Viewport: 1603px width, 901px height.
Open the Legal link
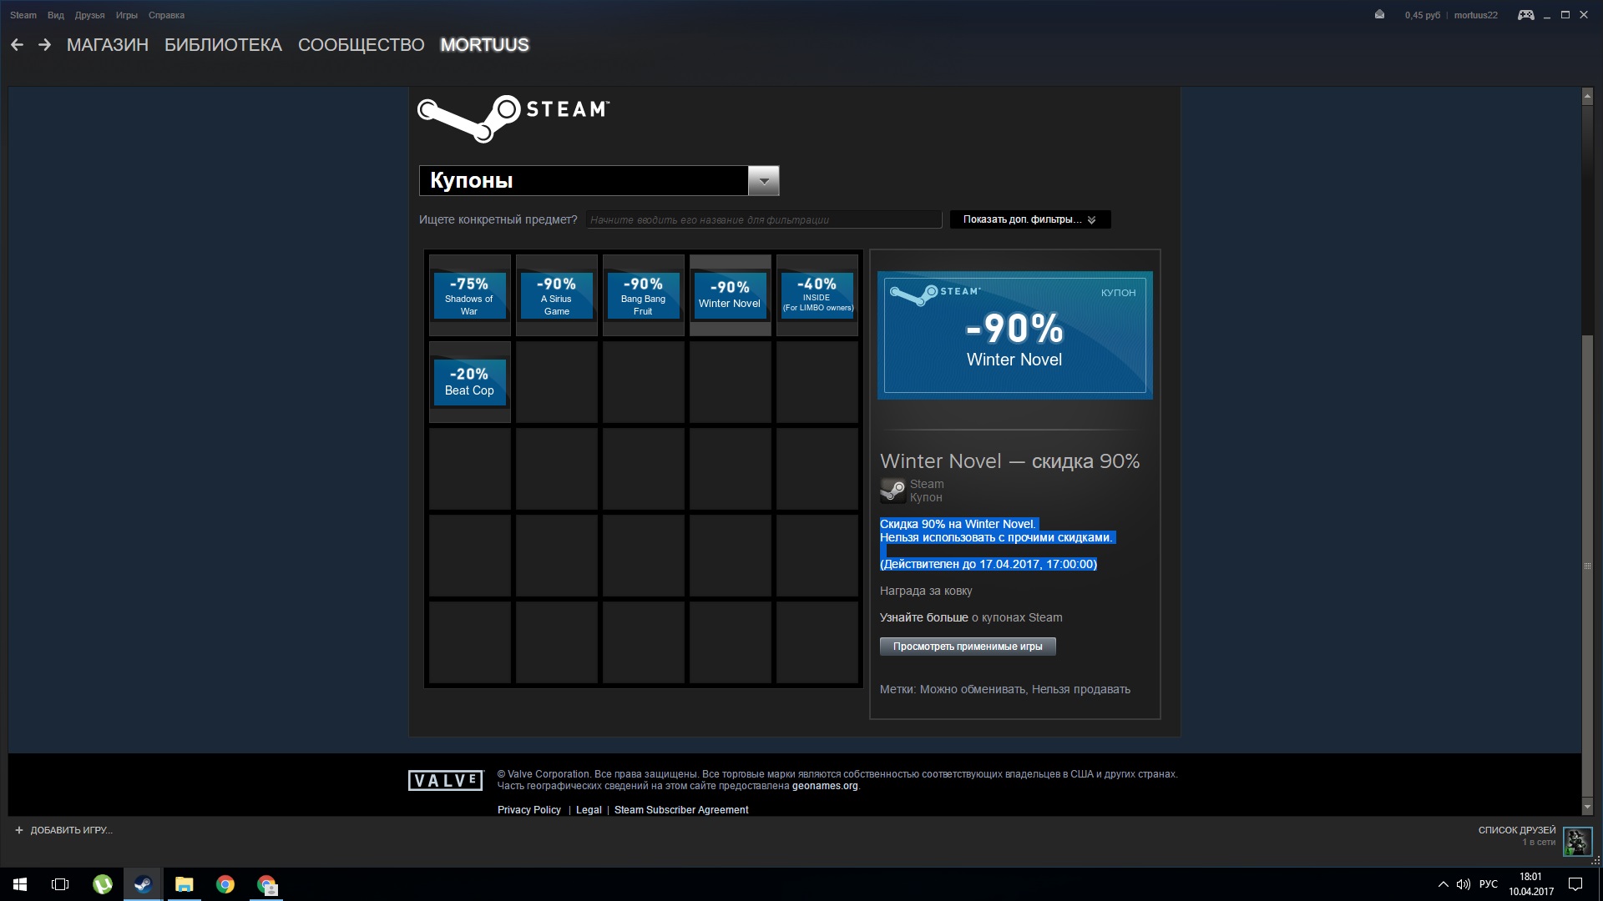tap(589, 810)
